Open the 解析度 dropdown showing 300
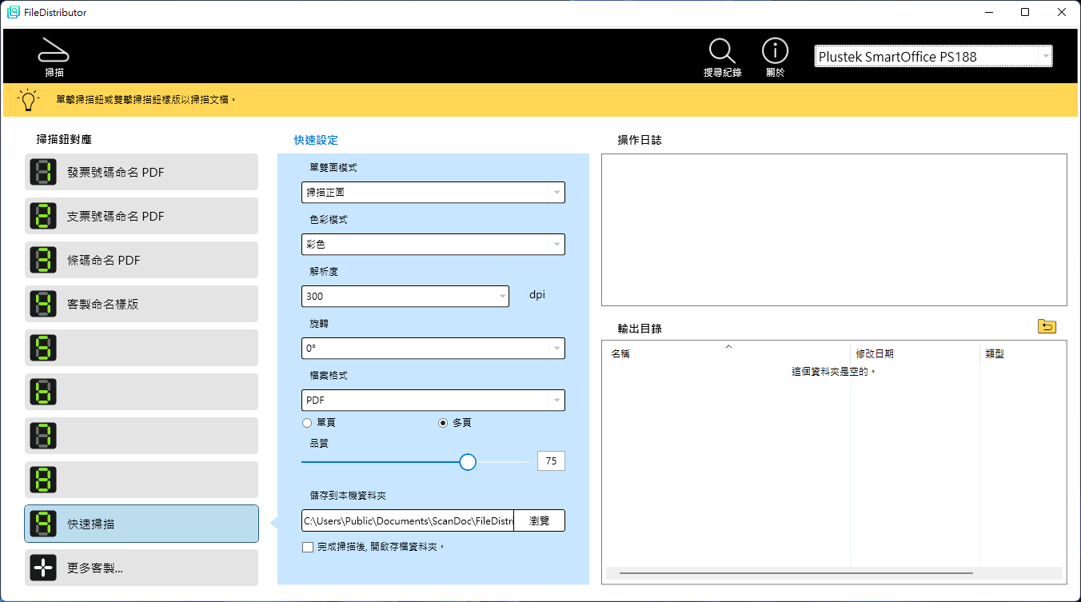This screenshot has height=602, width=1081. click(x=405, y=296)
